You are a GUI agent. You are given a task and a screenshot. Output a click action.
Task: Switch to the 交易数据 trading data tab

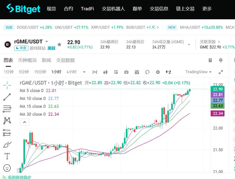pyautogui.click(x=65, y=60)
